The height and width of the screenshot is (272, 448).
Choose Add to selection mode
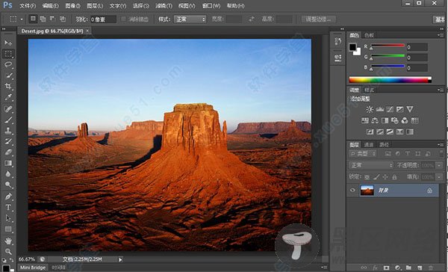point(43,19)
